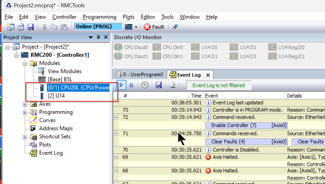Click the U14 Reg/Z1 indicator 2.5
The height and width of the screenshot is (184, 325).
pos(272,56)
